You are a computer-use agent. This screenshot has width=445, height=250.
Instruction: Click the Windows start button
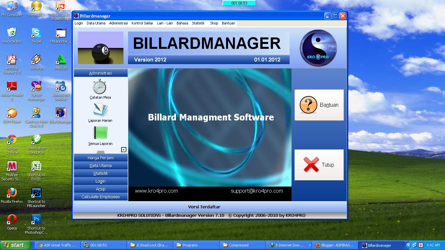tap(16, 245)
